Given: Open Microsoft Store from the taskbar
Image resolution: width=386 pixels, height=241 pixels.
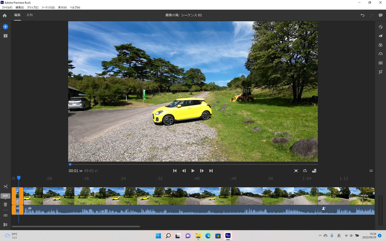Looking at the screenshot, I should pyautogui.click(x=218, y=236).
